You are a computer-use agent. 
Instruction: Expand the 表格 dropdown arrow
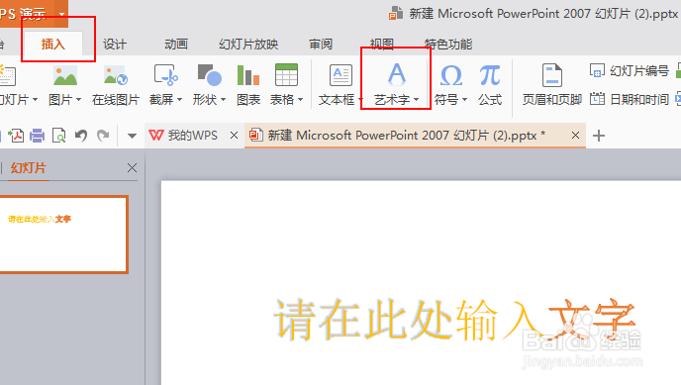pos(300,100)
